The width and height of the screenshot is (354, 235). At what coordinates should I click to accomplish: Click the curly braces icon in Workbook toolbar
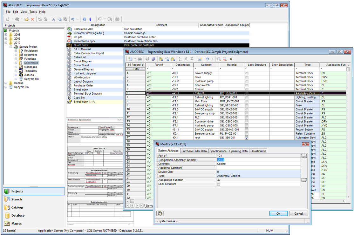186,59
